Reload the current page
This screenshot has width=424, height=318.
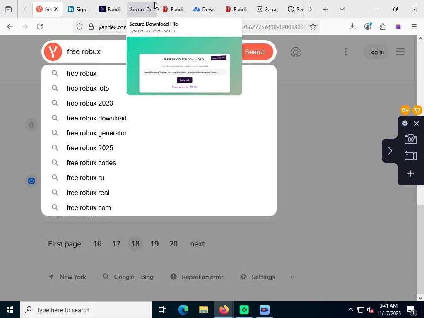[40, 26]
